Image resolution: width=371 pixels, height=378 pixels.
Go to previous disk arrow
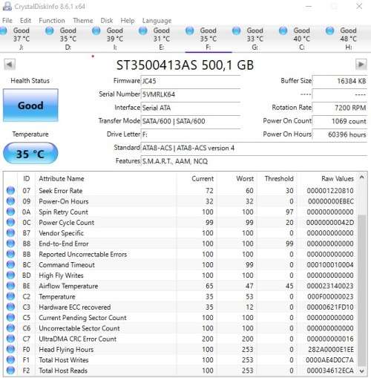pos(10,65)
